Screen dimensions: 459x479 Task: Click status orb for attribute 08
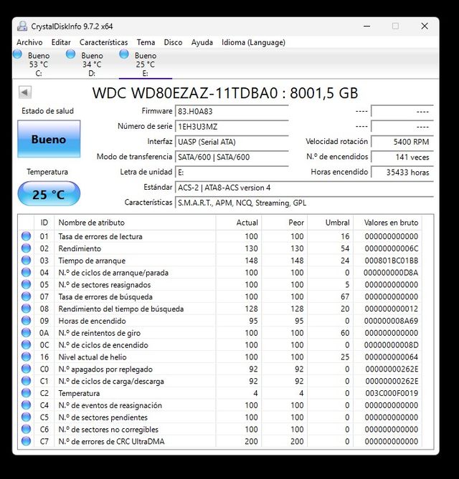point(26,309)
